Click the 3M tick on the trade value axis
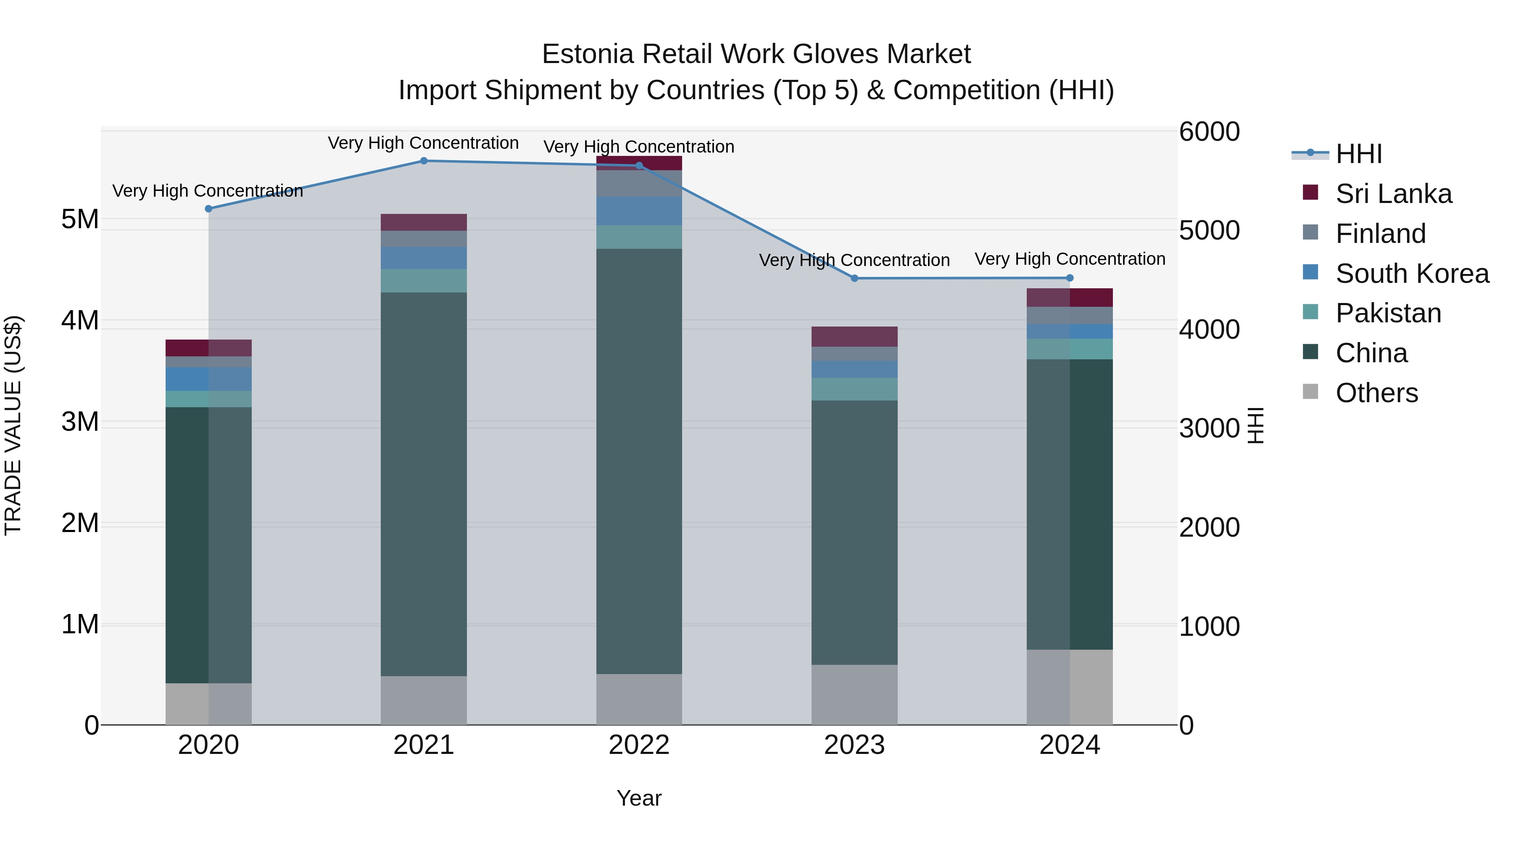The height and width of the screenshot is (851, 1513). (x=80, y=422)
